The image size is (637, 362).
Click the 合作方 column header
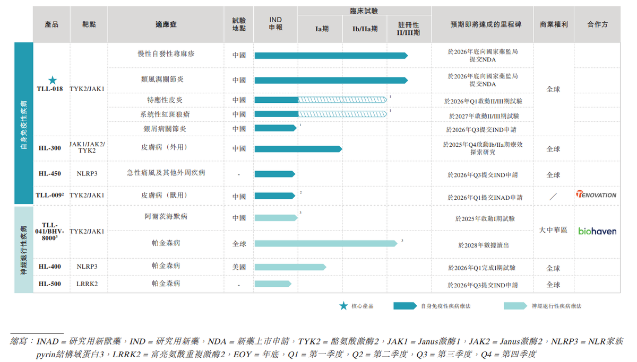(x=597, y=24)
